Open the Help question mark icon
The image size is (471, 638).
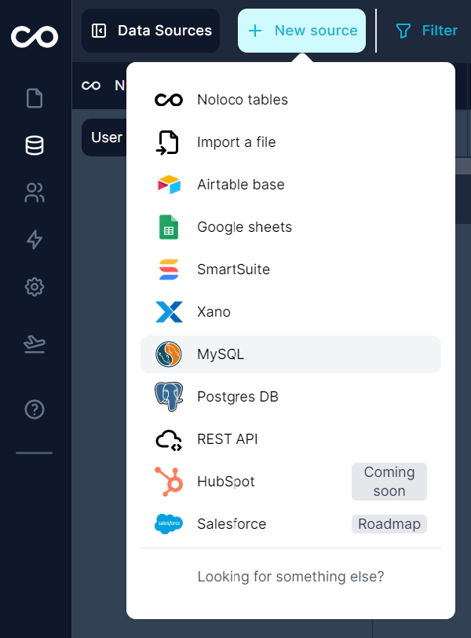[35, 409]
